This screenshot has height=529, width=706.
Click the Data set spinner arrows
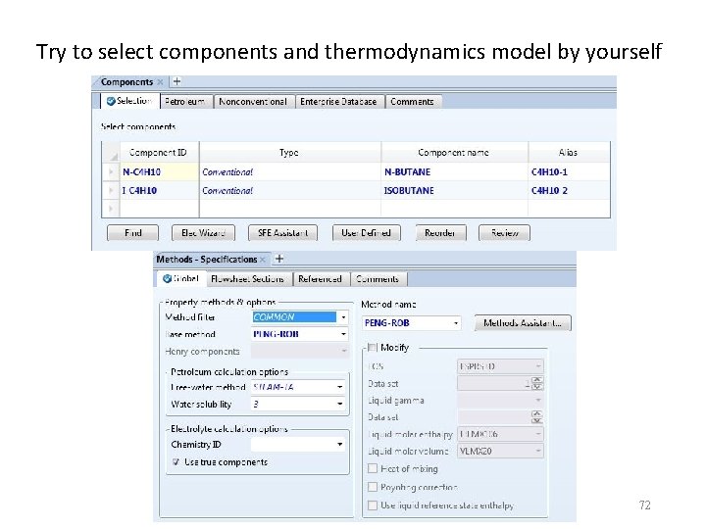[x=538, y=383]
